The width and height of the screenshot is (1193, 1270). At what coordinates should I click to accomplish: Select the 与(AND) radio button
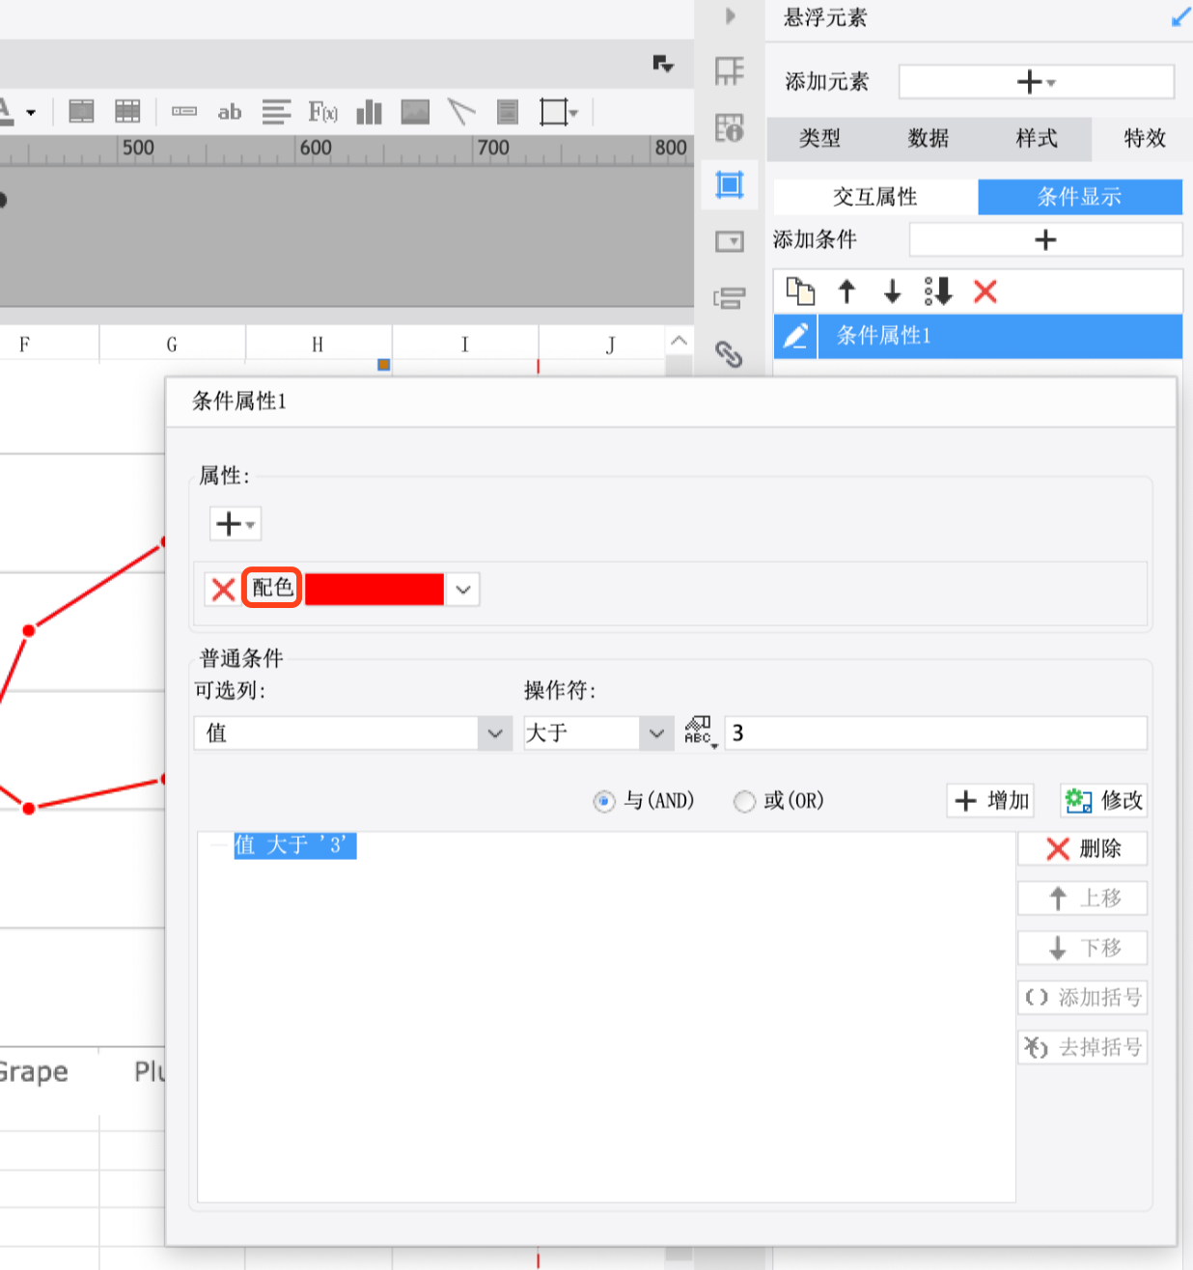(x=604, y=801)
